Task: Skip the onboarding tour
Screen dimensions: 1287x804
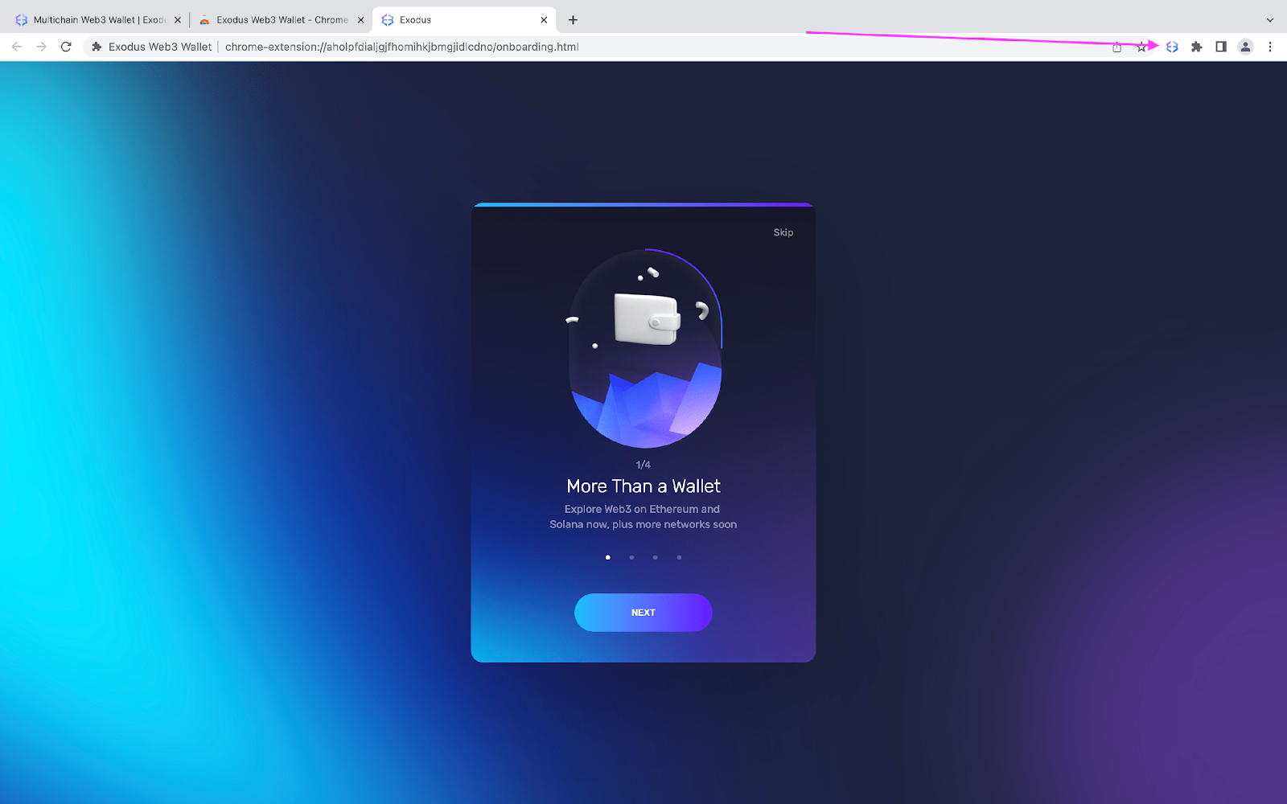Action: pos(783,232)
